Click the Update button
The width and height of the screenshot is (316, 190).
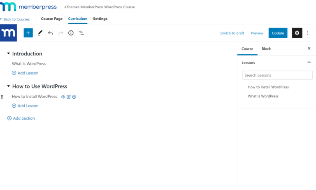click(x=278, y=33)
